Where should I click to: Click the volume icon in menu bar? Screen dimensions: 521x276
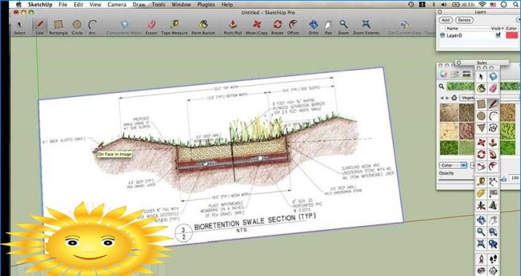coord(444,4)
